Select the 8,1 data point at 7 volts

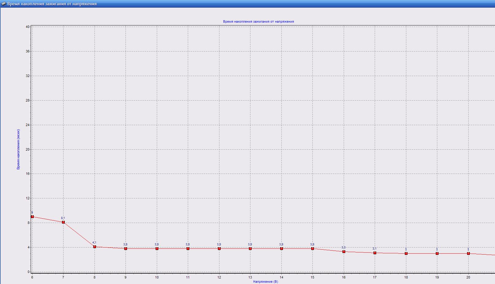click(63, 222)
